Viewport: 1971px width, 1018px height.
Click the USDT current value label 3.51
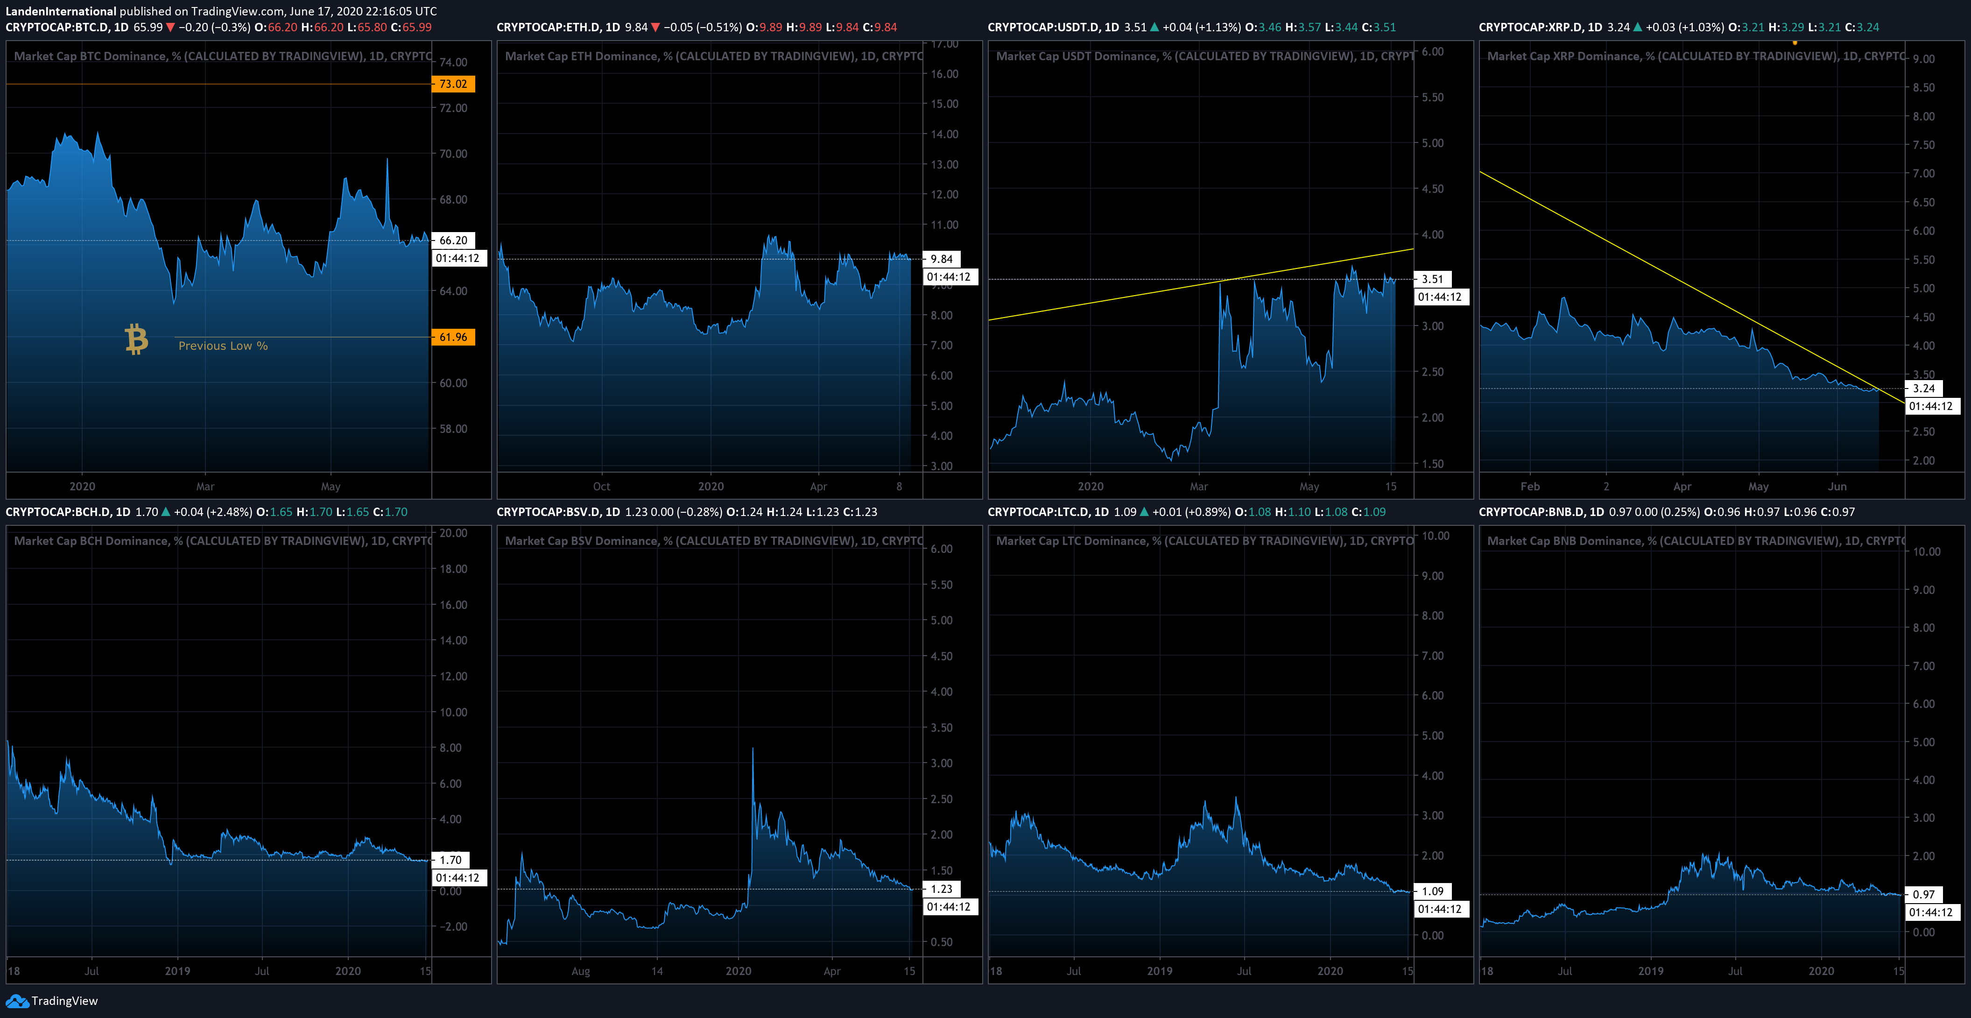pos(1433,279)
